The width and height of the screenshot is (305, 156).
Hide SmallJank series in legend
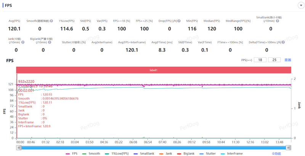coord(144,154)
